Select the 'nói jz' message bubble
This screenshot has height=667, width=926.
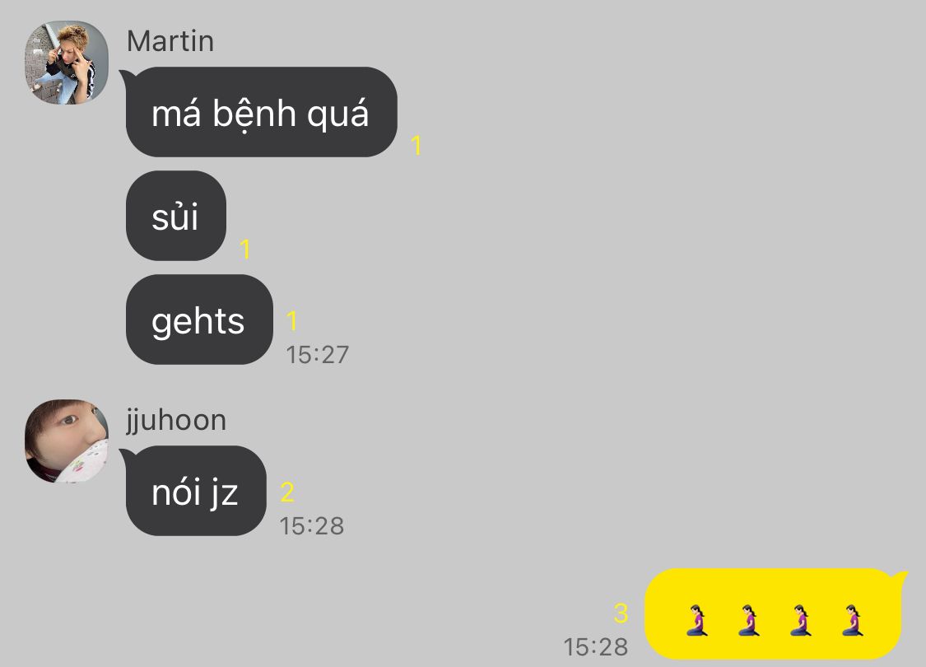point(195,491)
